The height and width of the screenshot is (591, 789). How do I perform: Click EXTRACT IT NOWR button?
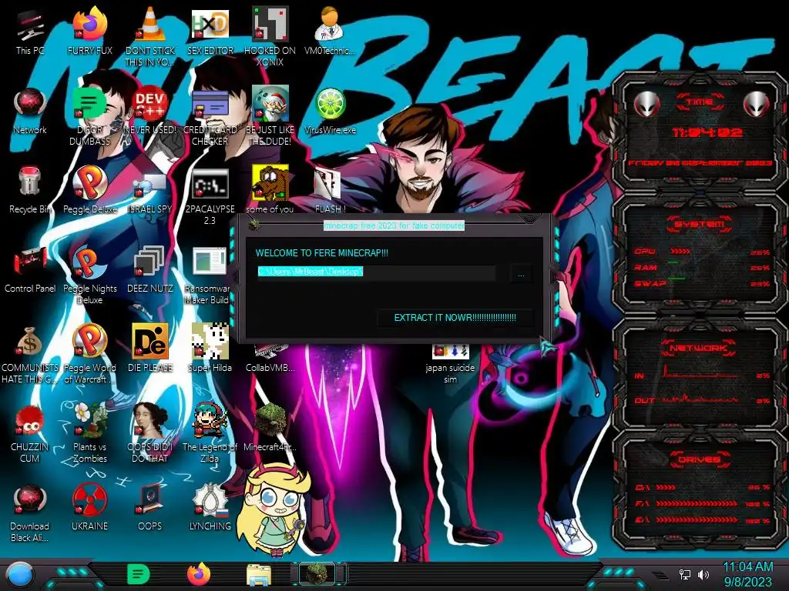(x=455, y=318)
